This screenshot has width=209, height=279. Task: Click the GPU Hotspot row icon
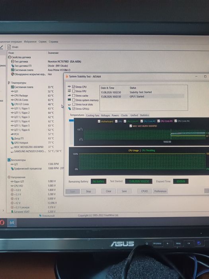(12, 143)
